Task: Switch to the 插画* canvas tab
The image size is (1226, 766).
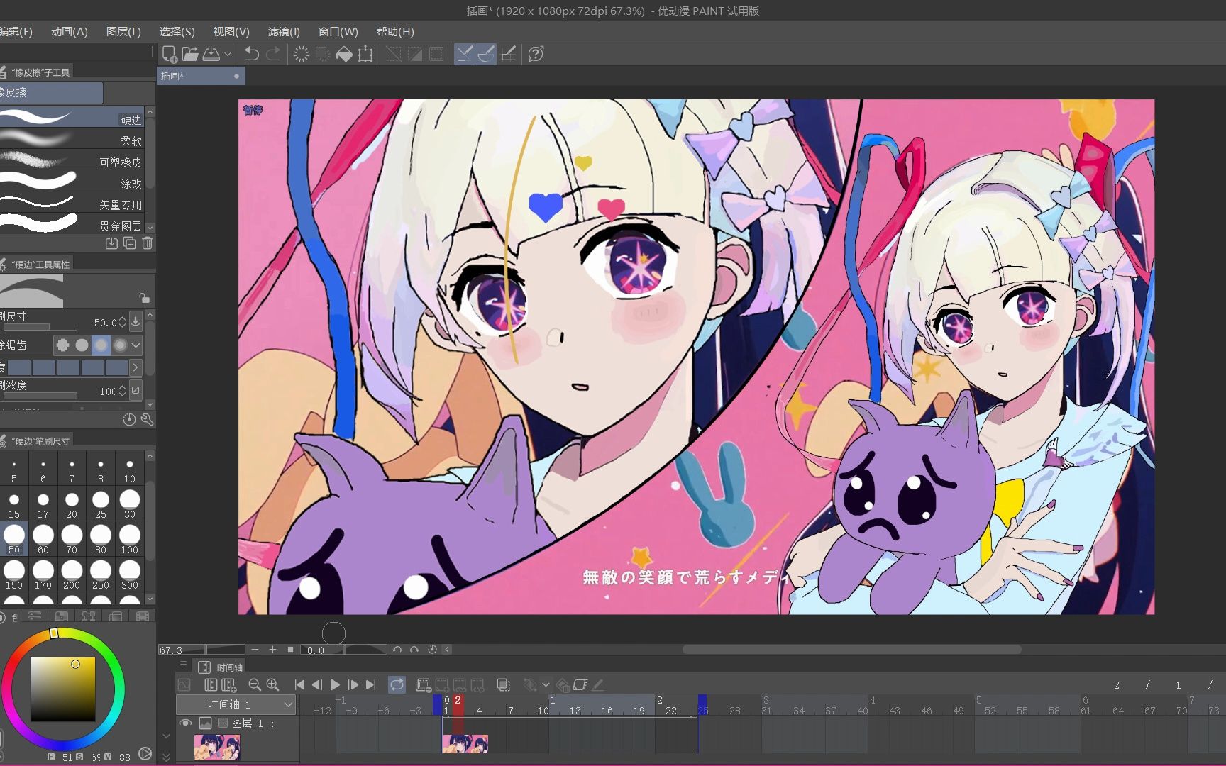Action: (x=201, y=76)
